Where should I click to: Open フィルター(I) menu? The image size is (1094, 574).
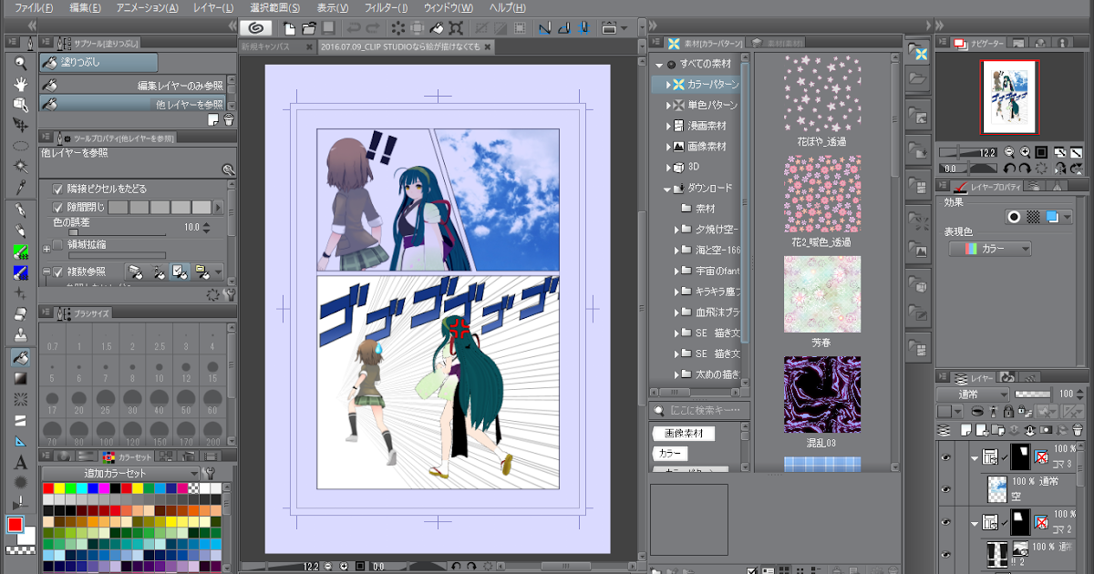pyautogui.click(x=385, y=7)
